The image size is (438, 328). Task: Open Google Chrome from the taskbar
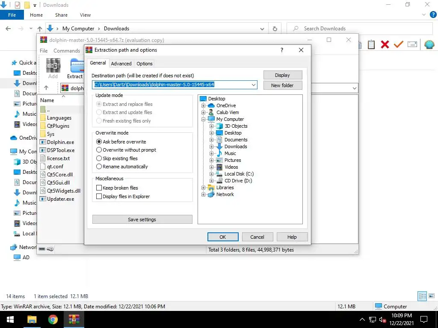click(x=53, y=319)
